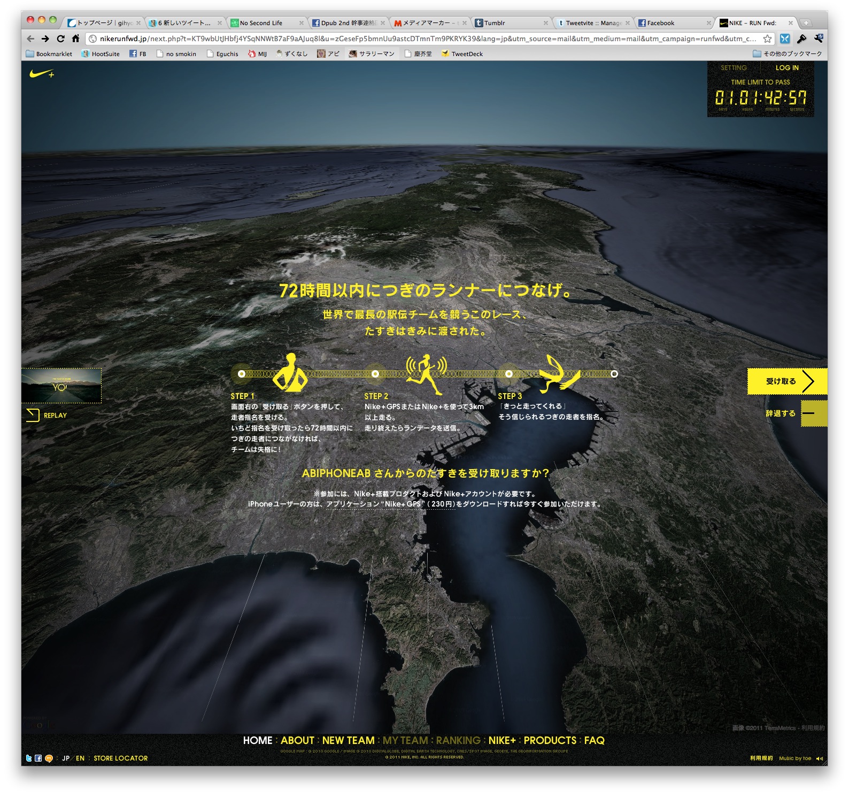Go to HOME in the footer navigation

tap(258, 740)
